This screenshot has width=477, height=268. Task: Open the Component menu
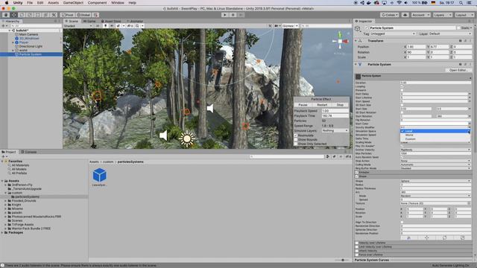tap(97, 3)
